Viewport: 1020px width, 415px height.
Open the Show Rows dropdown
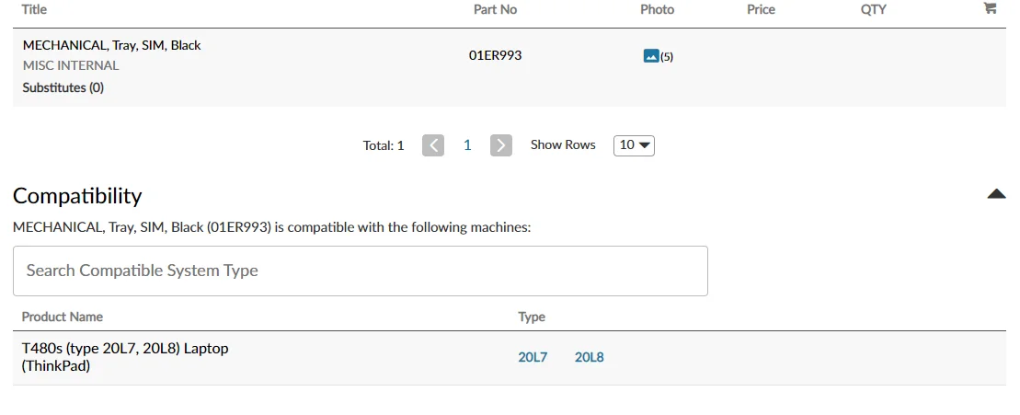tap(634, 145)
